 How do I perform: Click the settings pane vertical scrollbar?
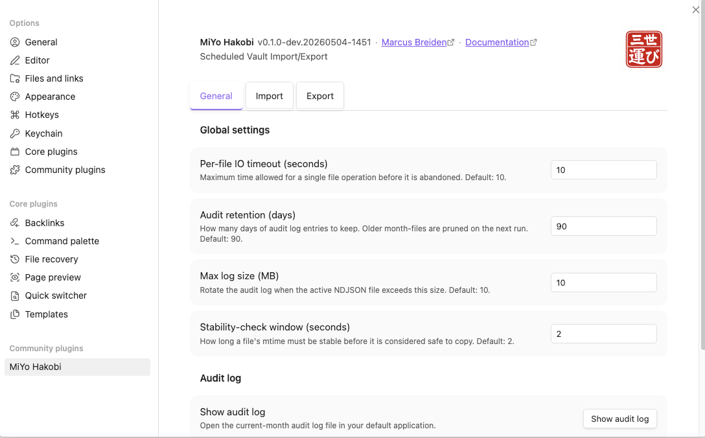pyautogui.click(x=703, y=176)
